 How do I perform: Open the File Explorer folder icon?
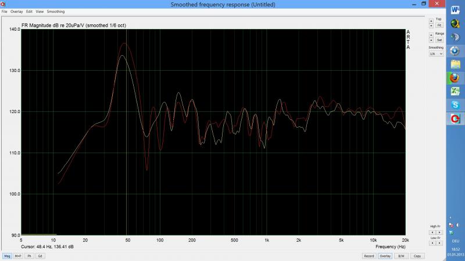pyautogui.click(x=455, y=65)
